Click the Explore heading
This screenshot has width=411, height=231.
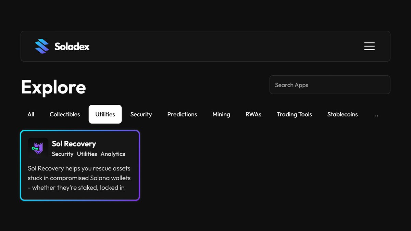pyautogui.click(x=53, y=87)
